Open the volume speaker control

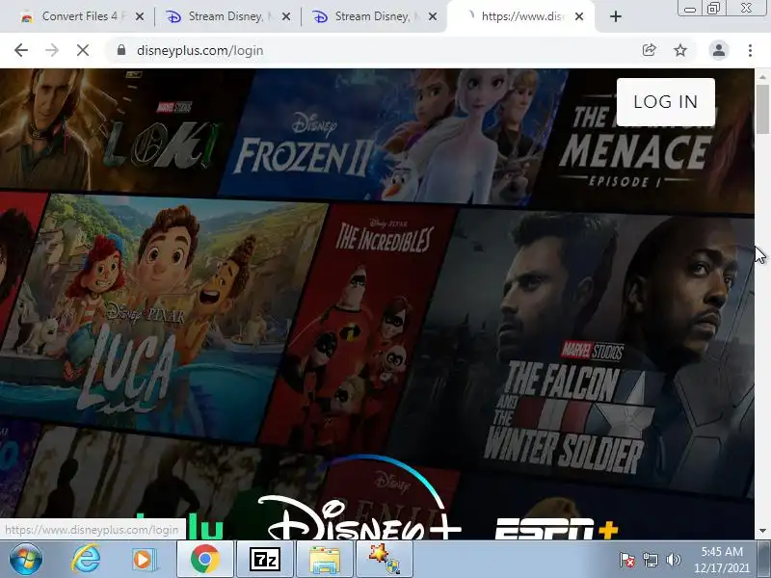(673, 560)
